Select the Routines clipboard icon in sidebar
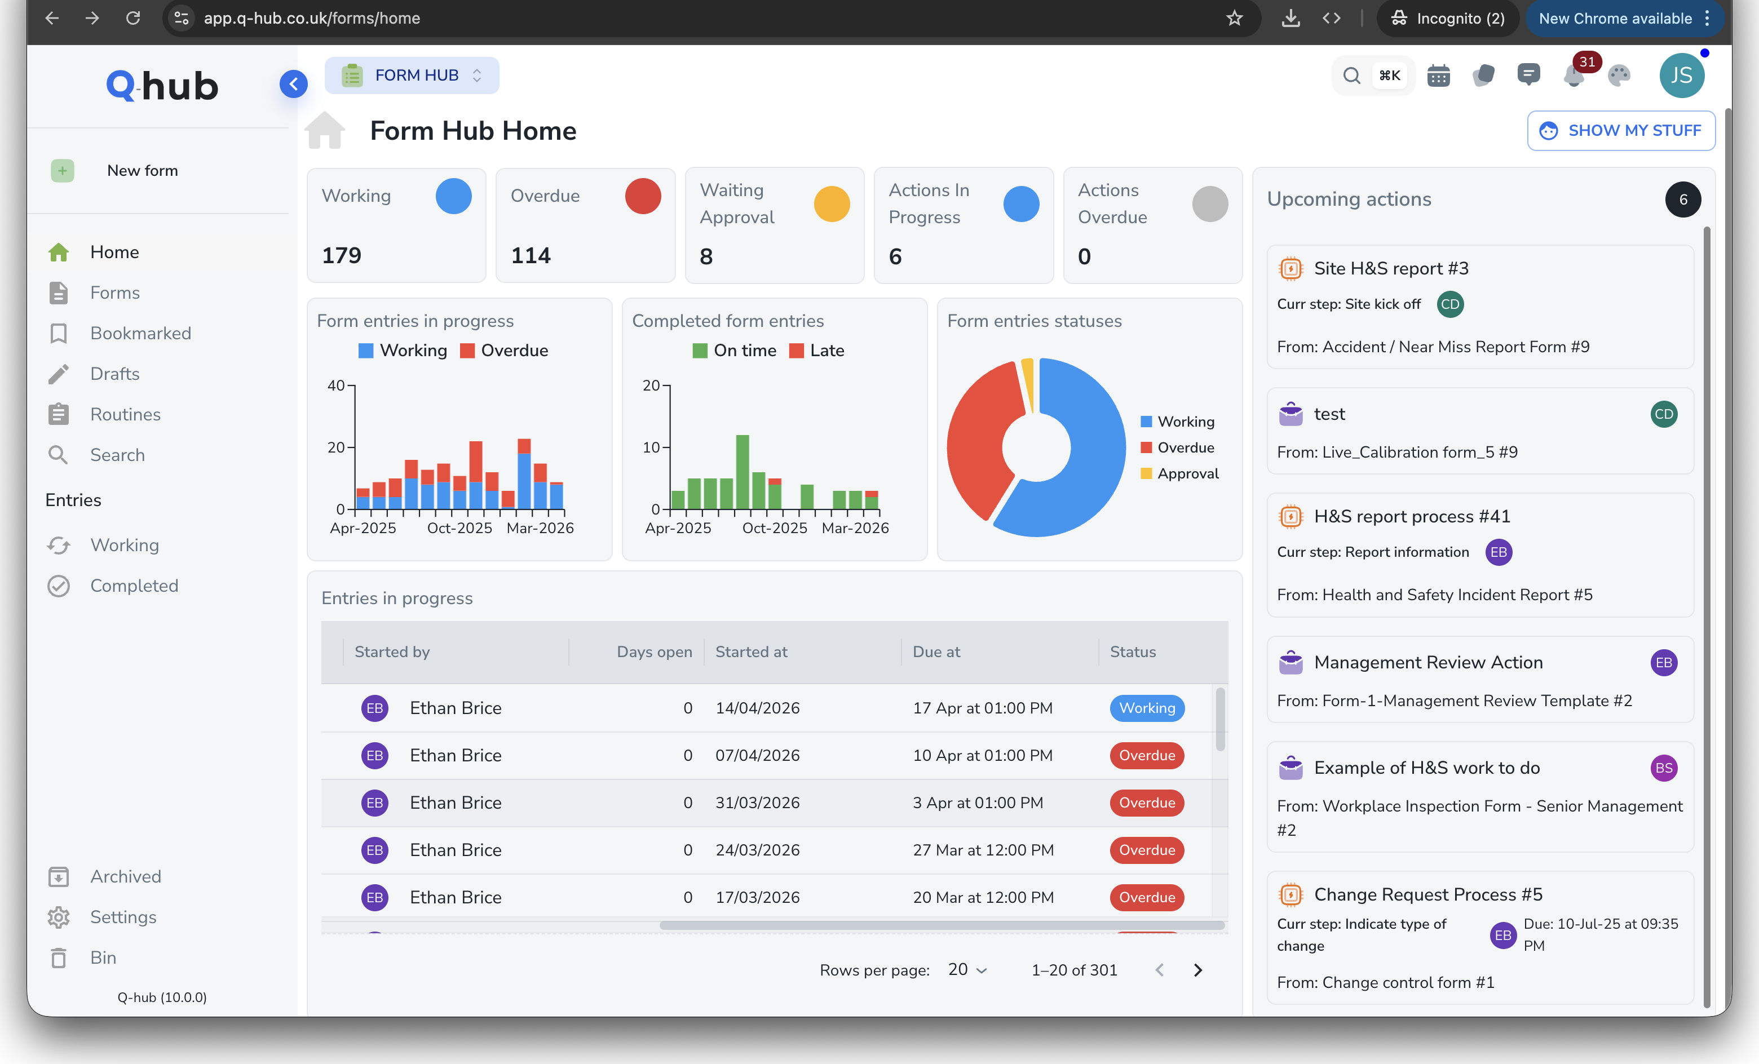1759x1064 pixels. tap(59, 414)
